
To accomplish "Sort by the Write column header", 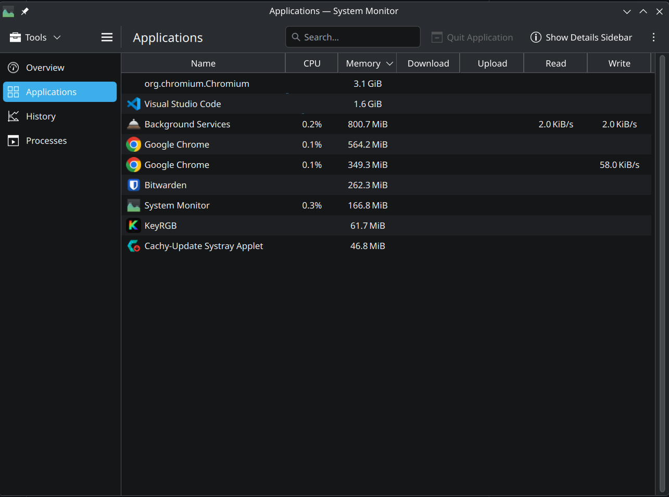I will (619, 63).
